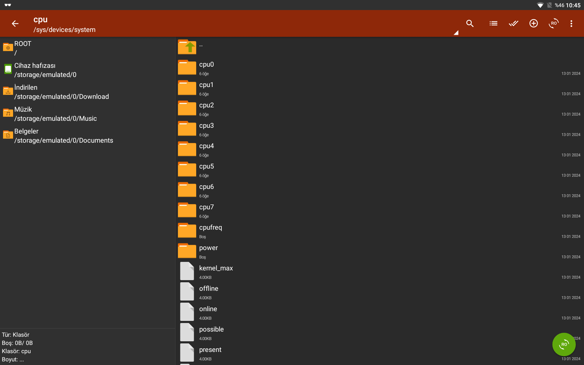Open the cpu7 folder icon
This screenshot has height=365, width=584.
[x=187, y=210]
